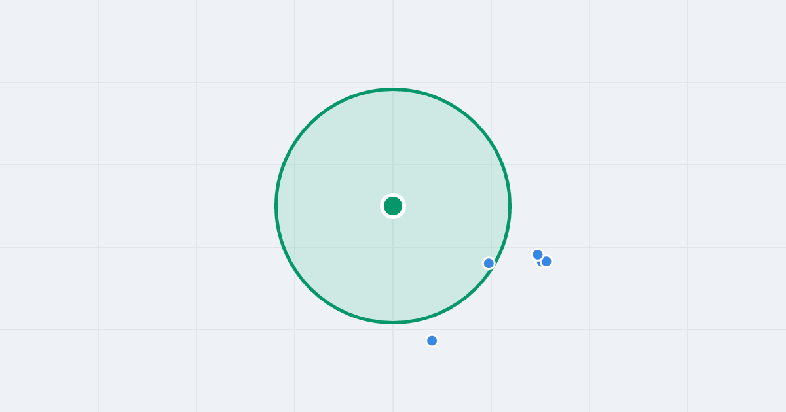Viewport: 786px width, 412px height.
Task: Select the blue dot on the circle's edge
Action: (x=489, y=263)
